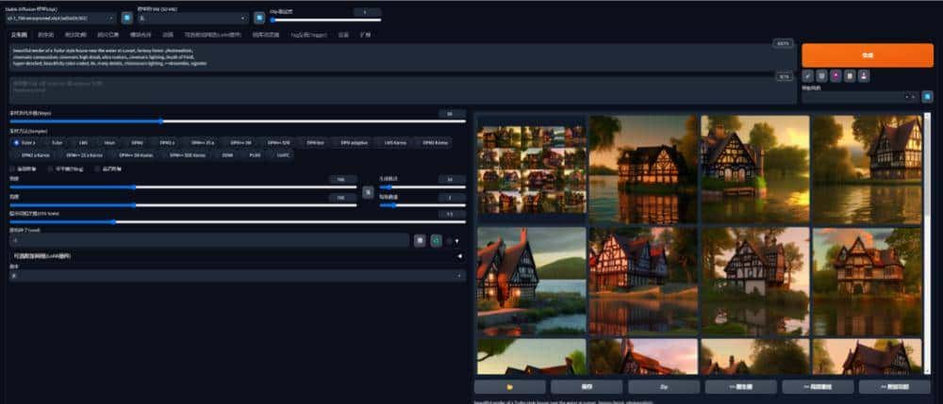Image resolution: width=943 pixels, height=404 pixels.
Task: Enable the face restoration checkbox
Action: click(13, 168)
